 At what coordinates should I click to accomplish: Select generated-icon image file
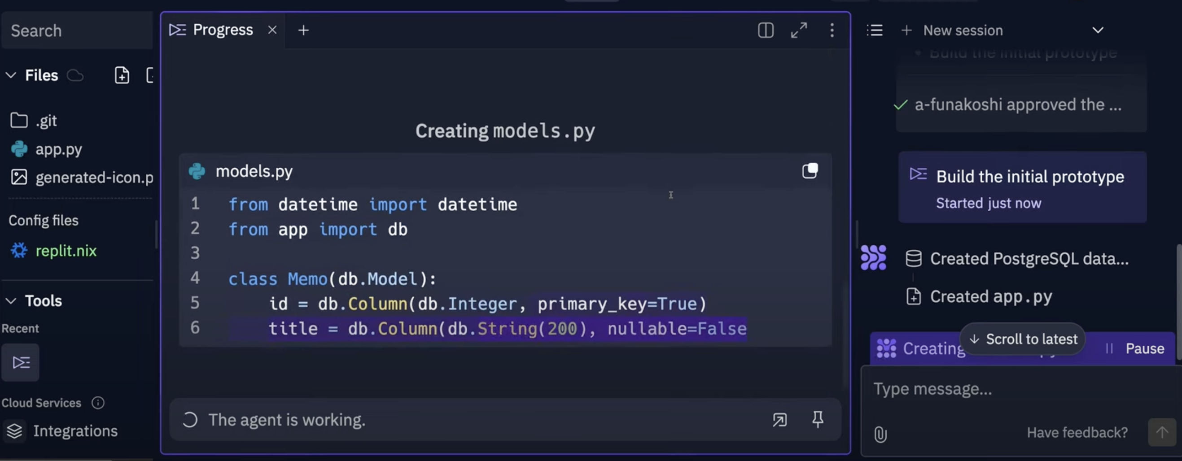click(x=82, y=177)
